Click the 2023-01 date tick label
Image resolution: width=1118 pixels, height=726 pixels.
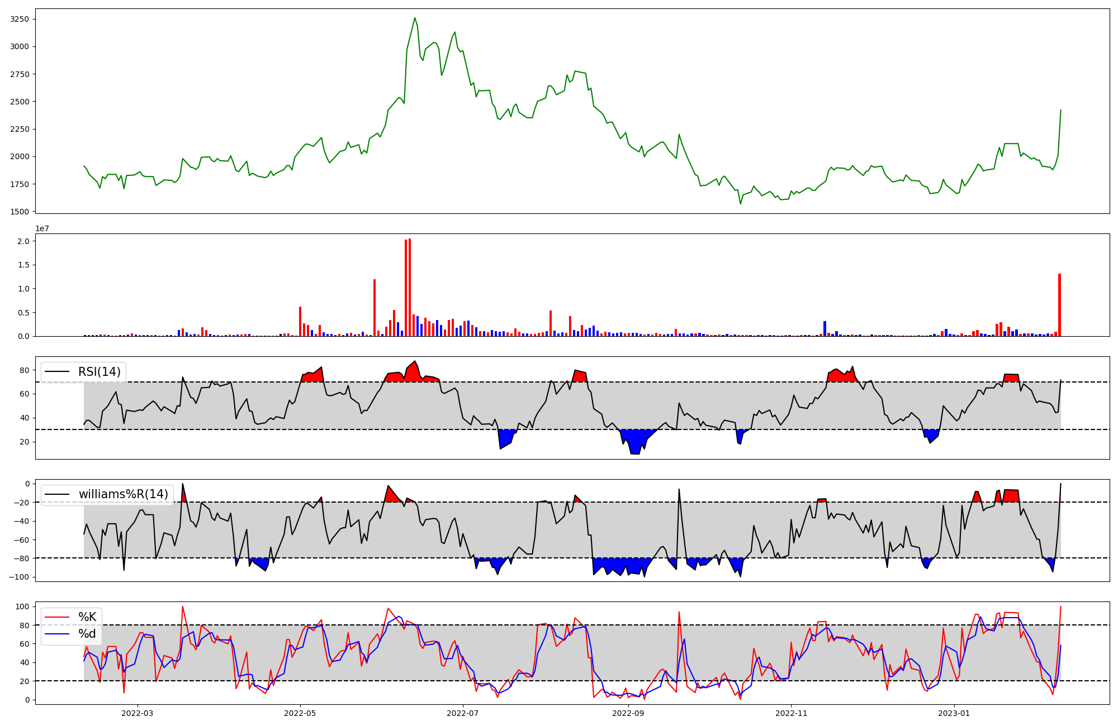pos(954,713)
